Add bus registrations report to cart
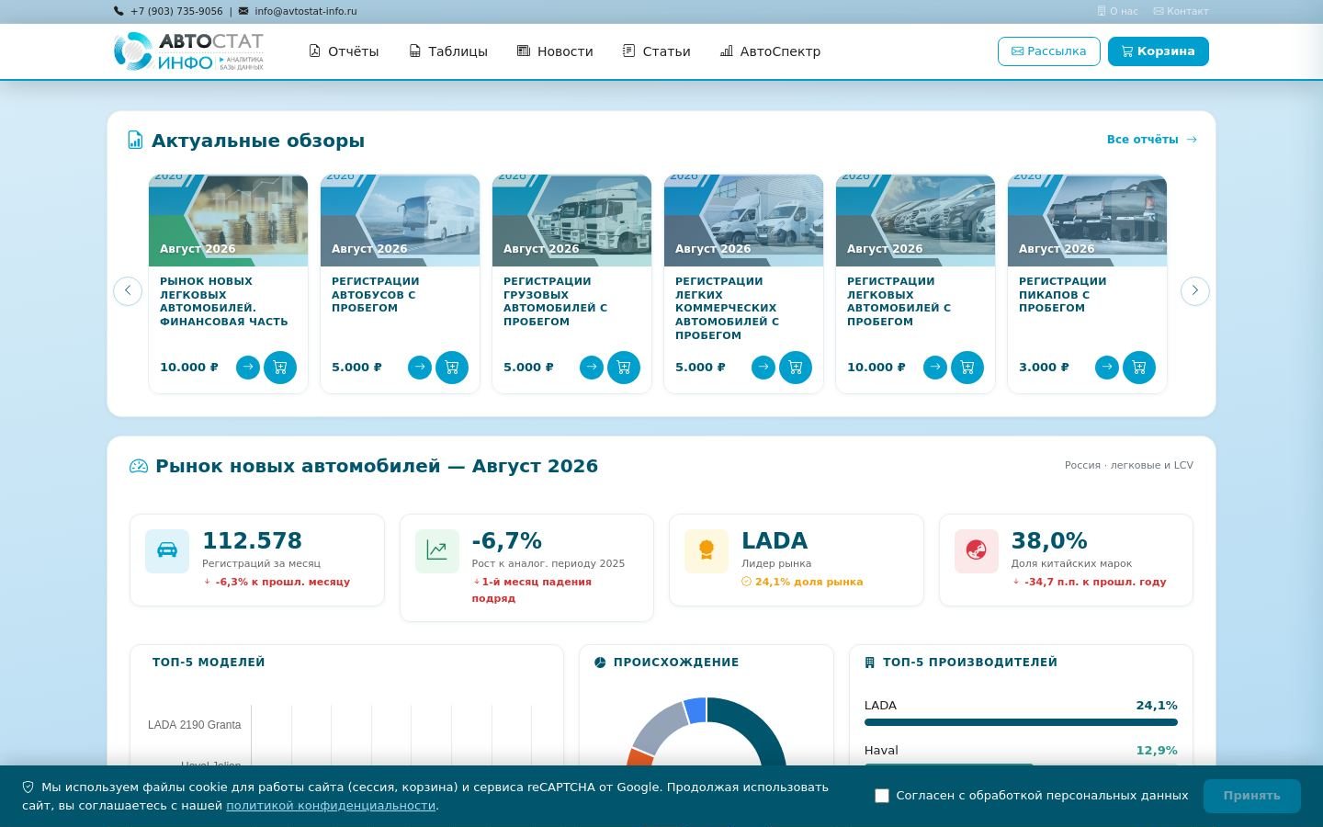The height and width of the screenshot is (827, 1323). (452, 368)
